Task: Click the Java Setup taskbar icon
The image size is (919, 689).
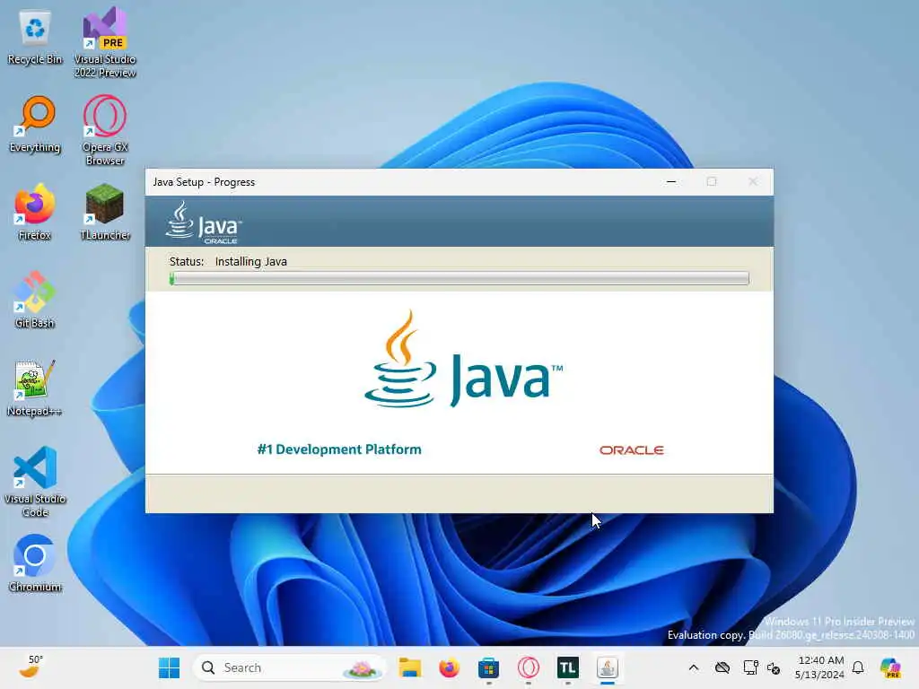Action: point(608,667)
